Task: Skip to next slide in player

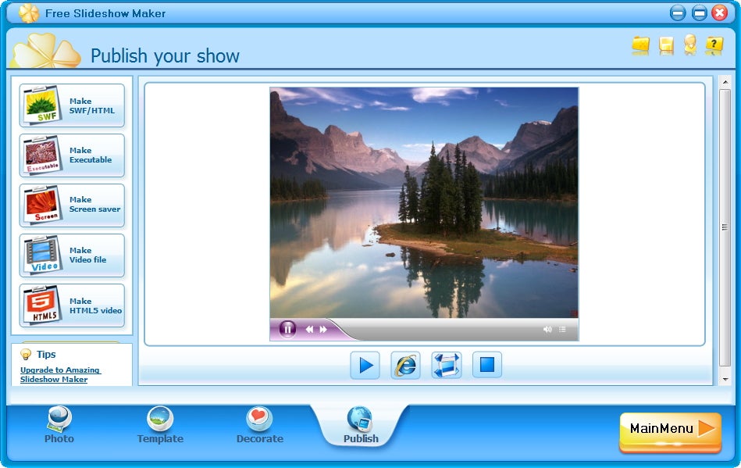Action: [323, 330]
